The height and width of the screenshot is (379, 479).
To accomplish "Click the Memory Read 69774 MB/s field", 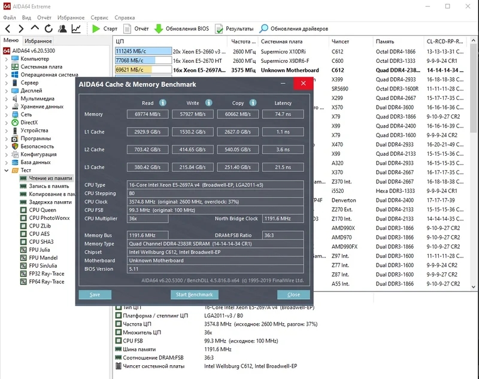I will click(x=147, y=114).
